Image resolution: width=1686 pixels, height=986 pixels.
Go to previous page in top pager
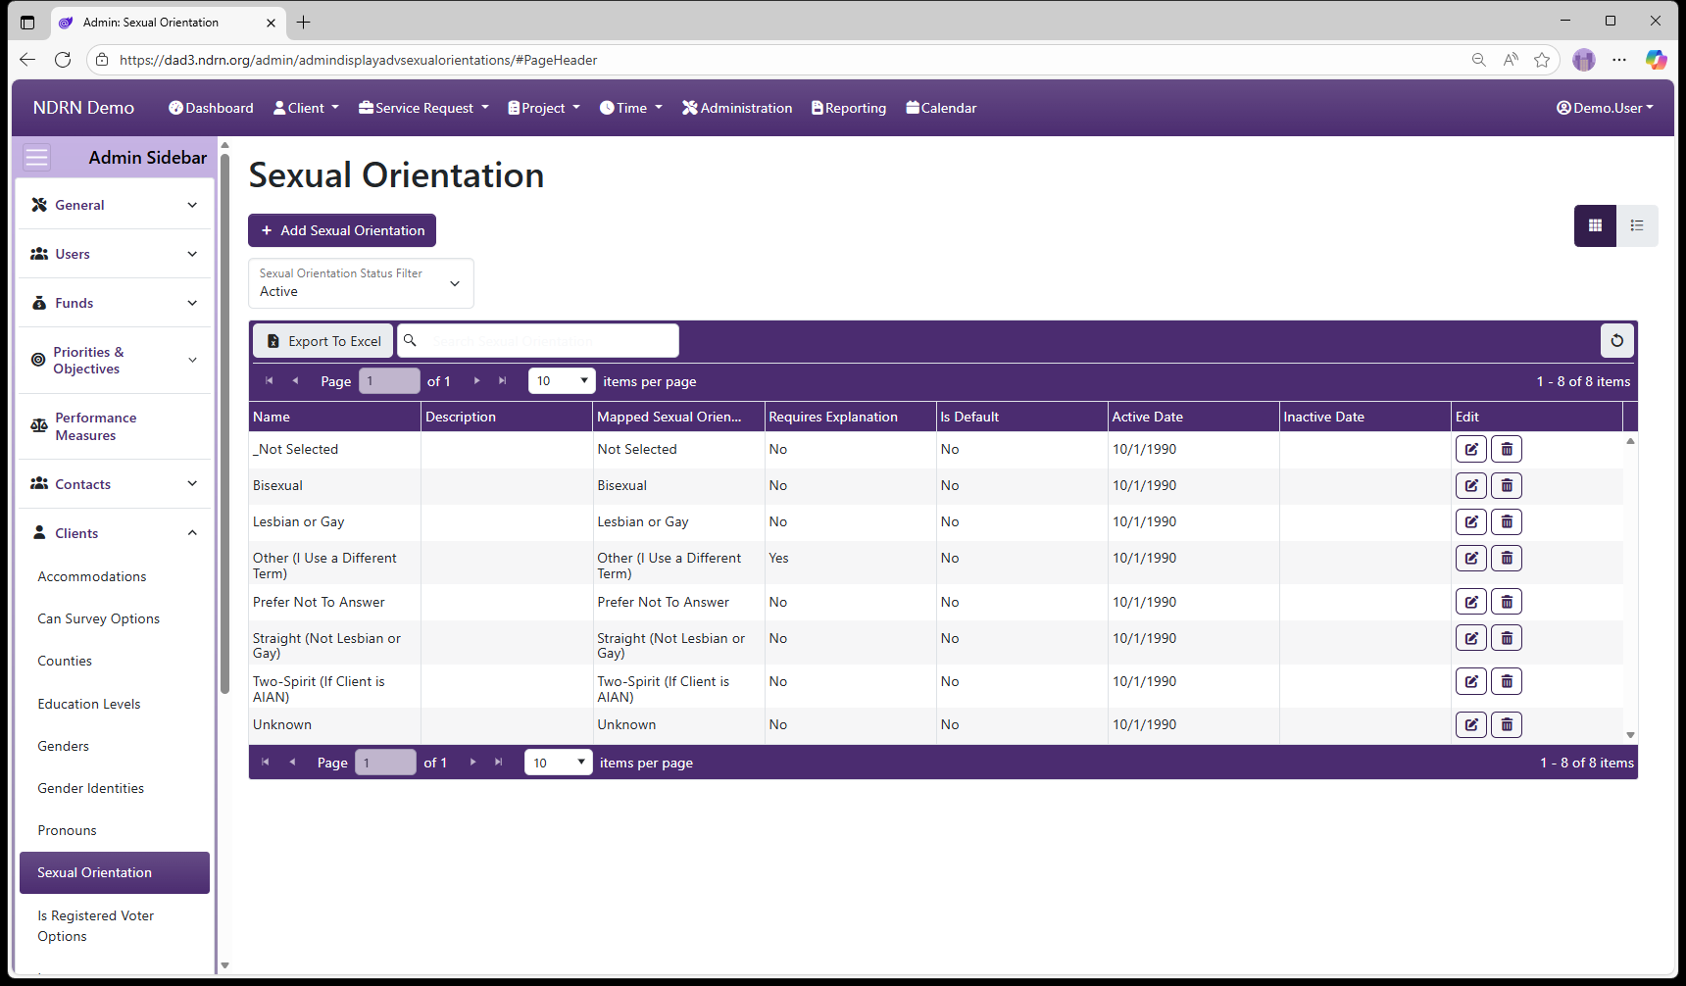[295, 381]
